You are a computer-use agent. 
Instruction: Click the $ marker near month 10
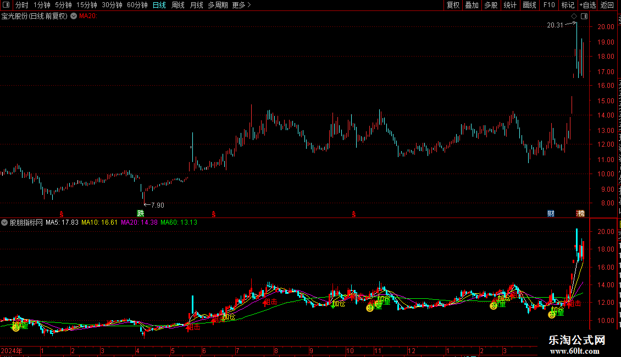(x=354, y=214)
